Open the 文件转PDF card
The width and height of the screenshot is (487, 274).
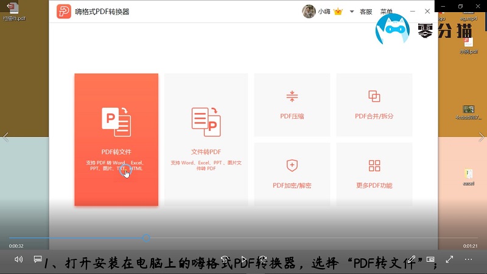(206, 139)
